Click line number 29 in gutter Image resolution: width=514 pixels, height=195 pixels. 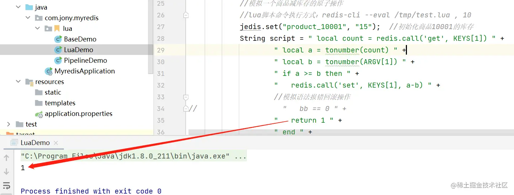coord(161,50)
